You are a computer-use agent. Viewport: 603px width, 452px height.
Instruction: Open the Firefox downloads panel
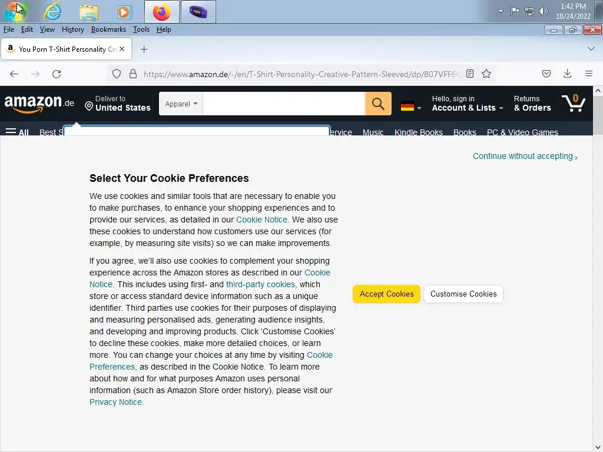pos(567,74)
